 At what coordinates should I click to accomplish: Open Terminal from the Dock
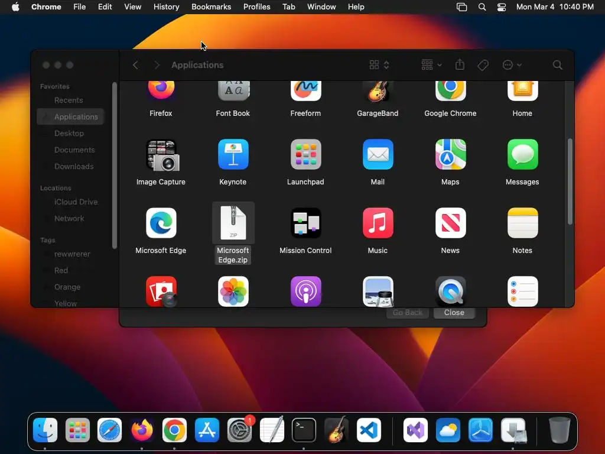point(304,430)
